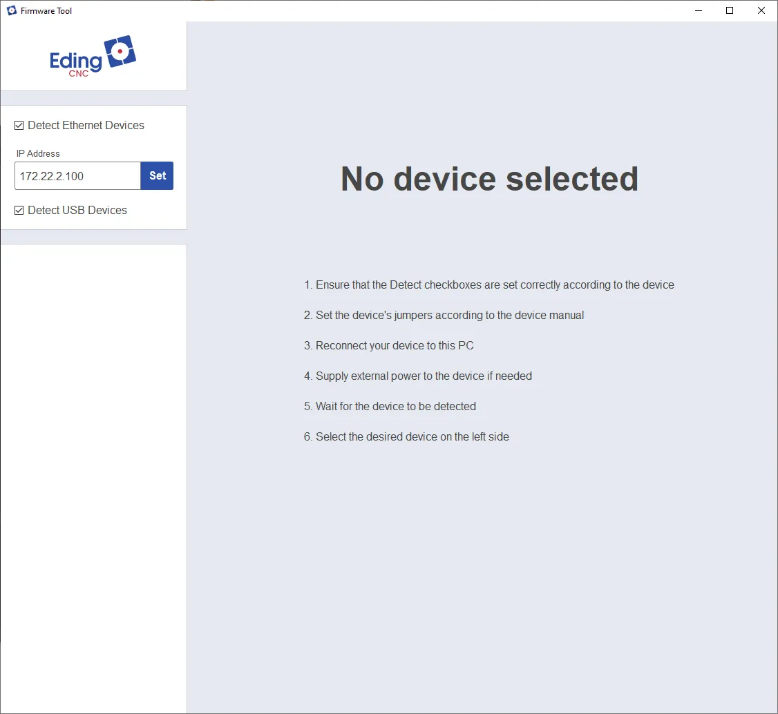Screen dimensions: 778x714
Task: Click the 'IP Address' label
Action: tap(38, 154)
